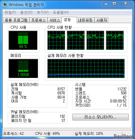Click the 실제 메모리 사용 현황 graph
This screenshot has width=135, height=139.
[86, 69]
